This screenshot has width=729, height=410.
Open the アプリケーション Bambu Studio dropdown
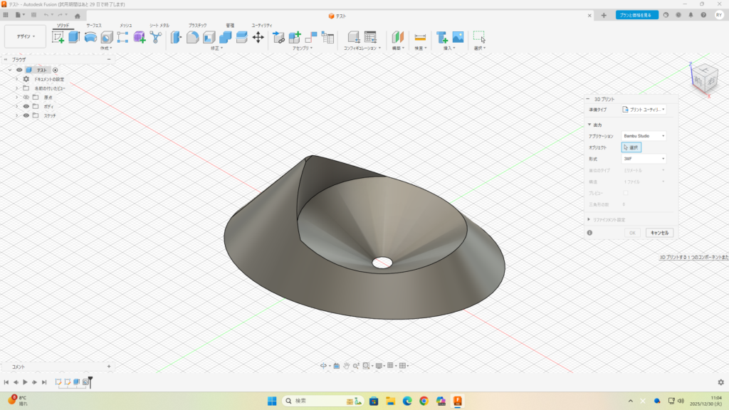point(644,135)
